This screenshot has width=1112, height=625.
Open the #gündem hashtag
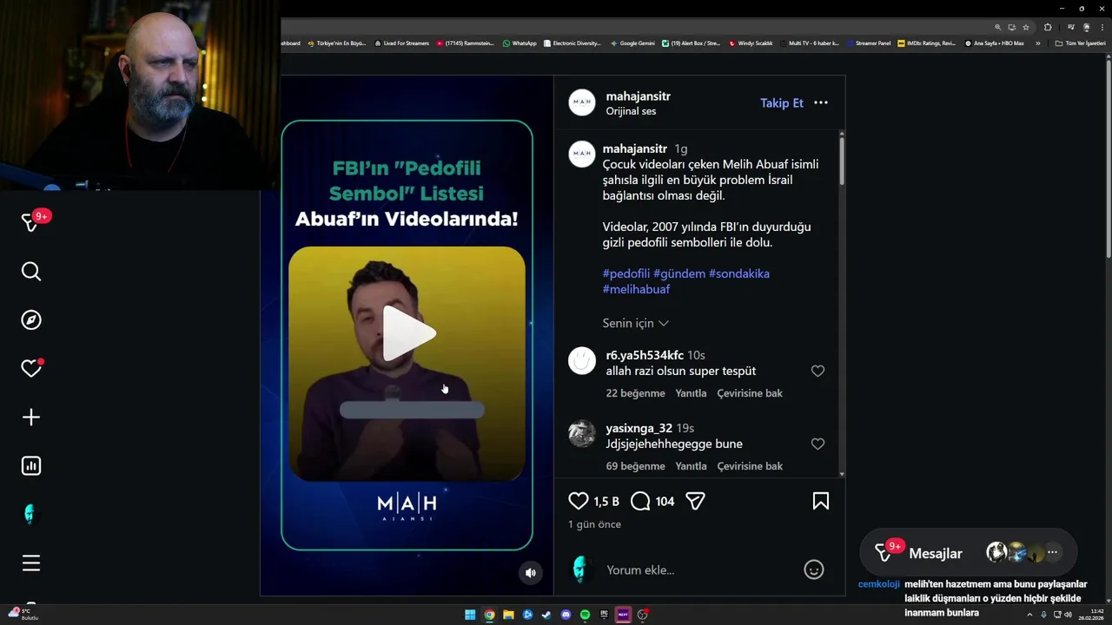[x=679, y=273]
